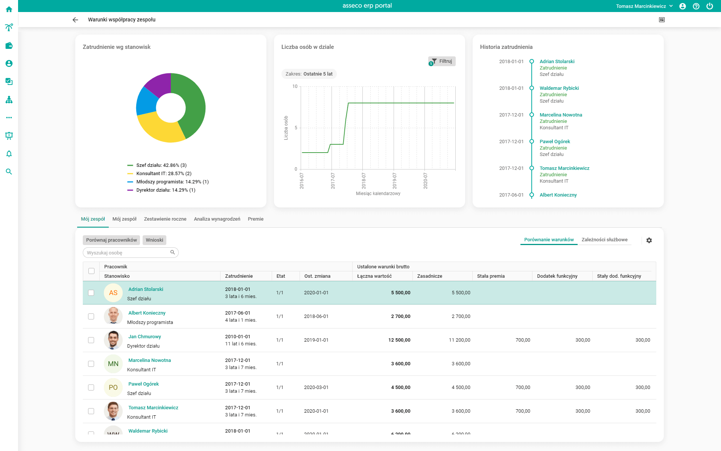Switch to the Analiza wynagrodzeń tab

(217, 219)
